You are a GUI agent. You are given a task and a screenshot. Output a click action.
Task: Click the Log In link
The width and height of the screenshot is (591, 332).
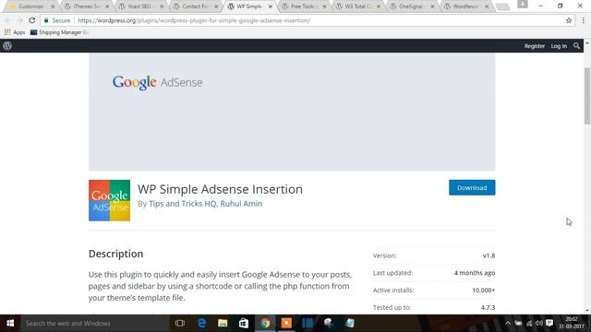click(x=559, y=46)
